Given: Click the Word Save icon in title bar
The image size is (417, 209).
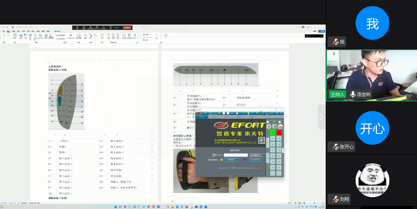Looking at the screenshot, I should point(13,27).
